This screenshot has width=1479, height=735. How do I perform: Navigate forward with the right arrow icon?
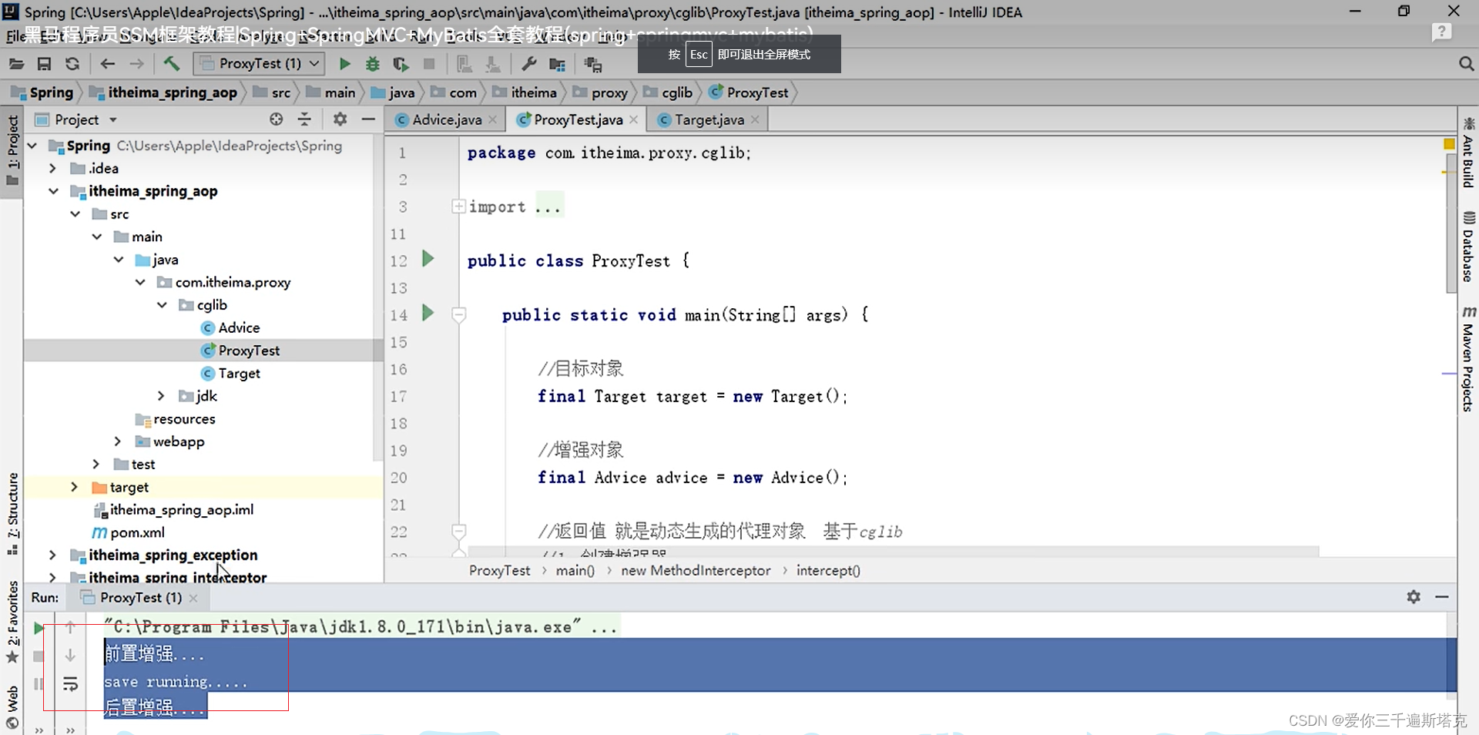[x=136, y=64]
